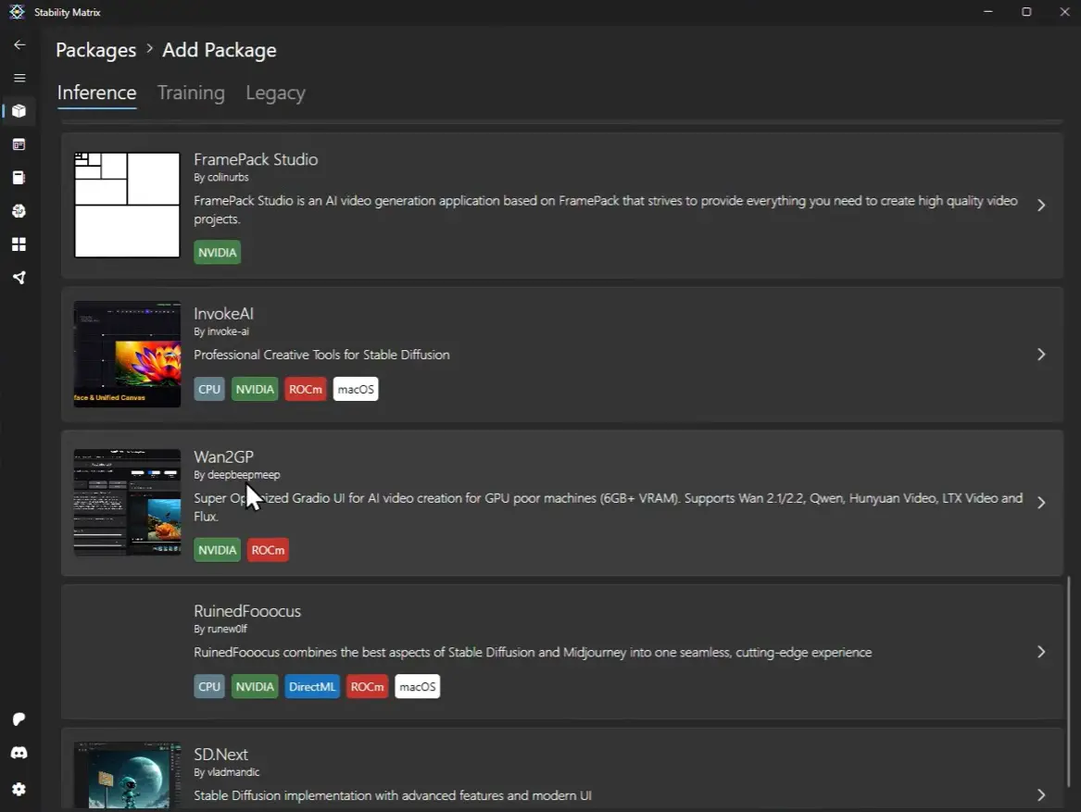Switch to the Legacy tab

(x=275, y=93)
